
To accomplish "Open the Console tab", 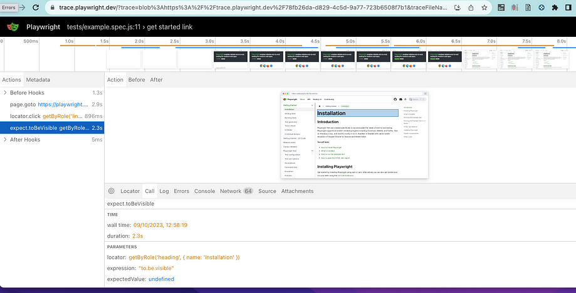I will (x=204, y=191).
